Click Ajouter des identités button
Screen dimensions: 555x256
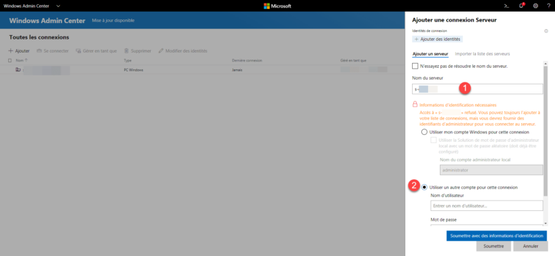click(x=438, y=39)
